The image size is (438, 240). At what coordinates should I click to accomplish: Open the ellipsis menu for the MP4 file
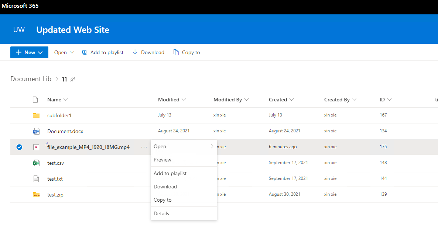coord(144,147)
